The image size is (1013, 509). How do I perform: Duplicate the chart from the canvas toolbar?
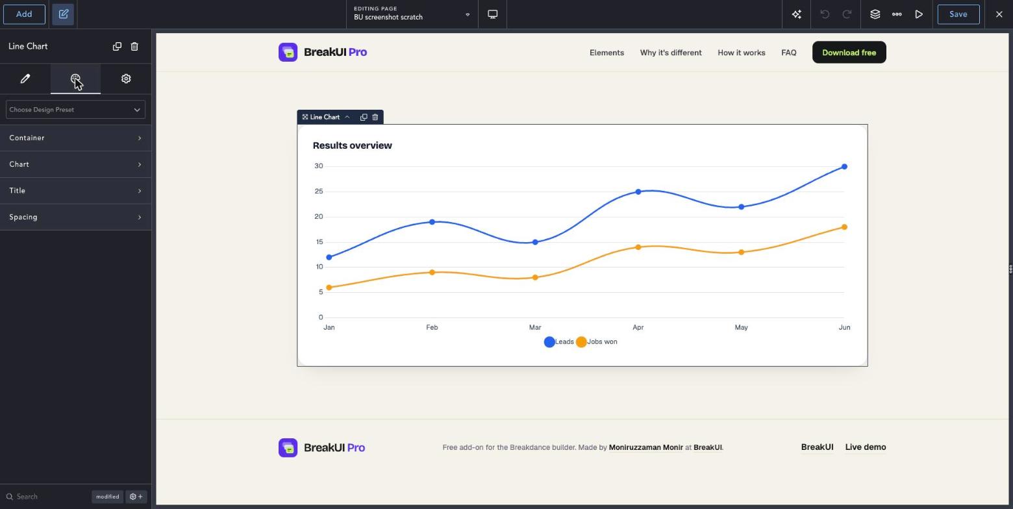(364, 117)
